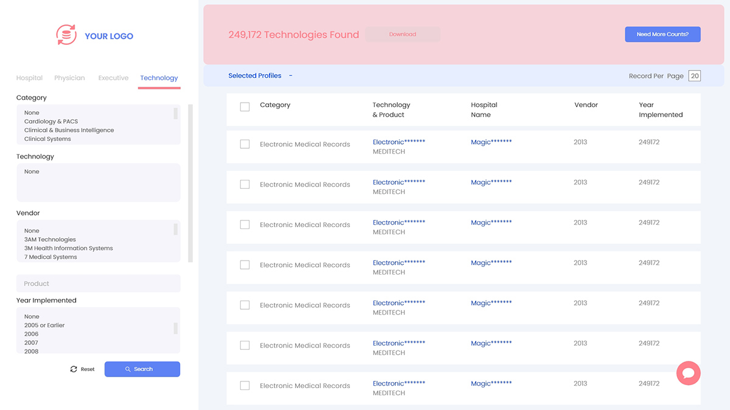Choose Cardiology & PACS in the Category list
Viewport: 730px width, 410px height.
coord(51,121)
